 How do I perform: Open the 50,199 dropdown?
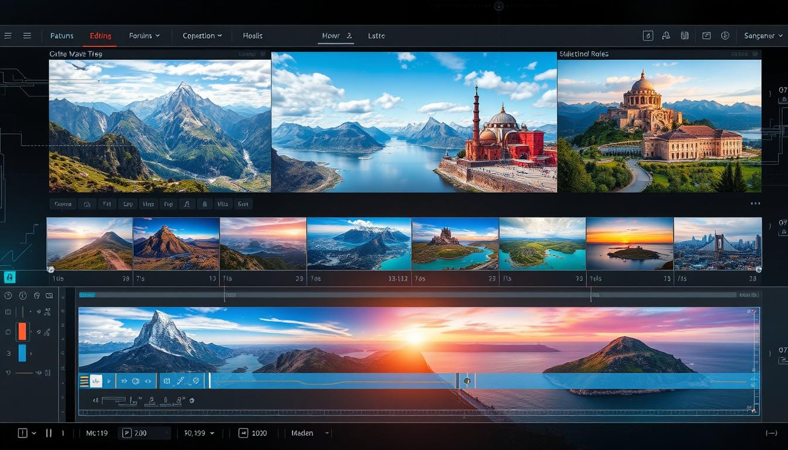click(199, 433)
